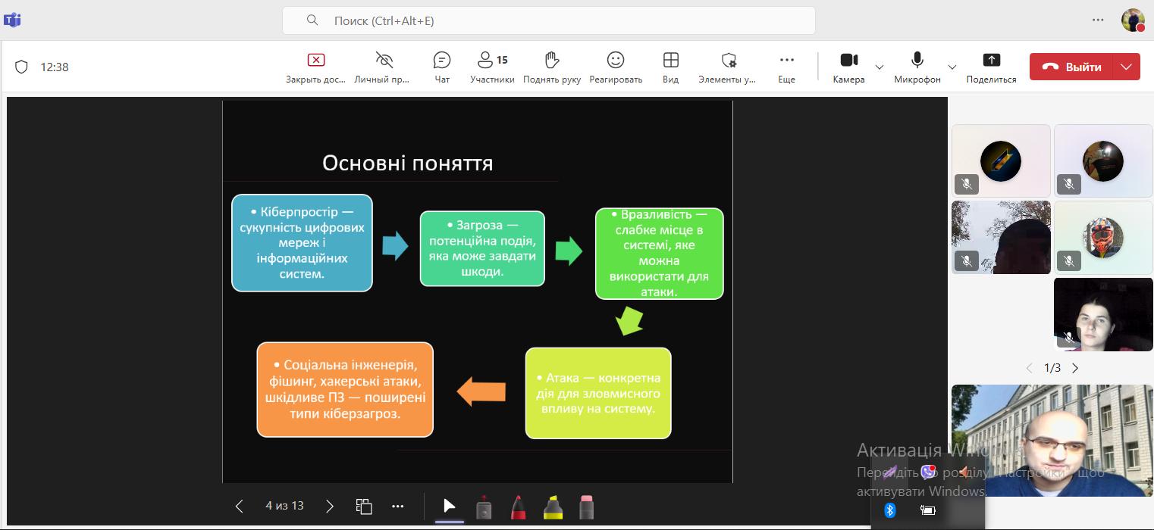Open the More actions menu in the meeting toolbar
Screen dimensions: 1154x530
[x=786, y=67]
